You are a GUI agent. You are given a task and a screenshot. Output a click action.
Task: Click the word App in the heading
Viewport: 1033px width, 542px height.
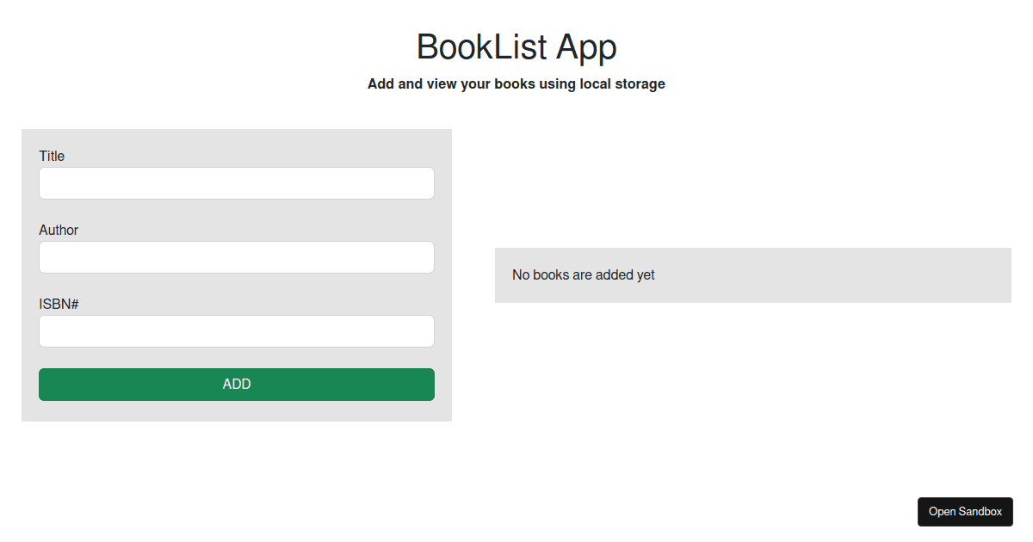coord(585,47)
